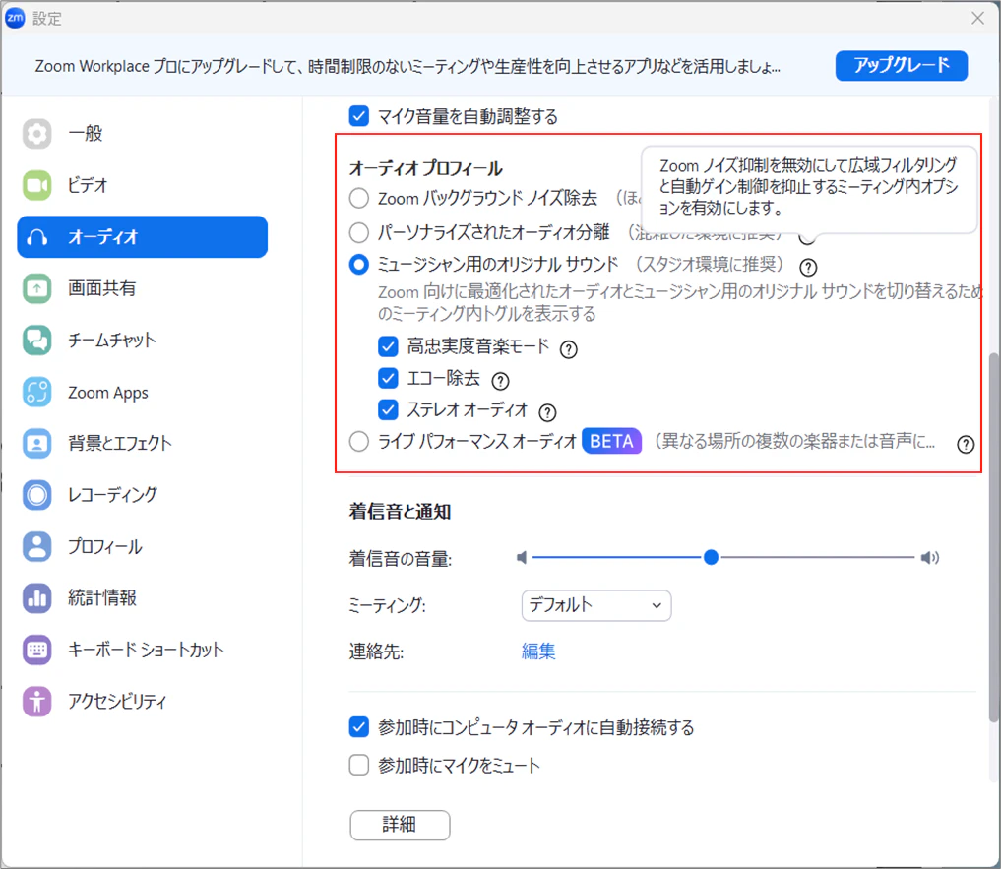Close the 設定 window

click(x=977, y=18)
